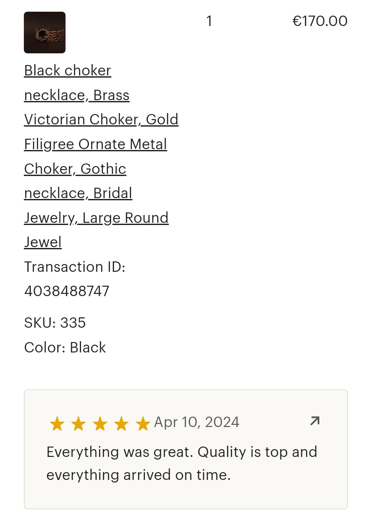Click the second gold star in the rating
The image size is (374, 525).
78,424
